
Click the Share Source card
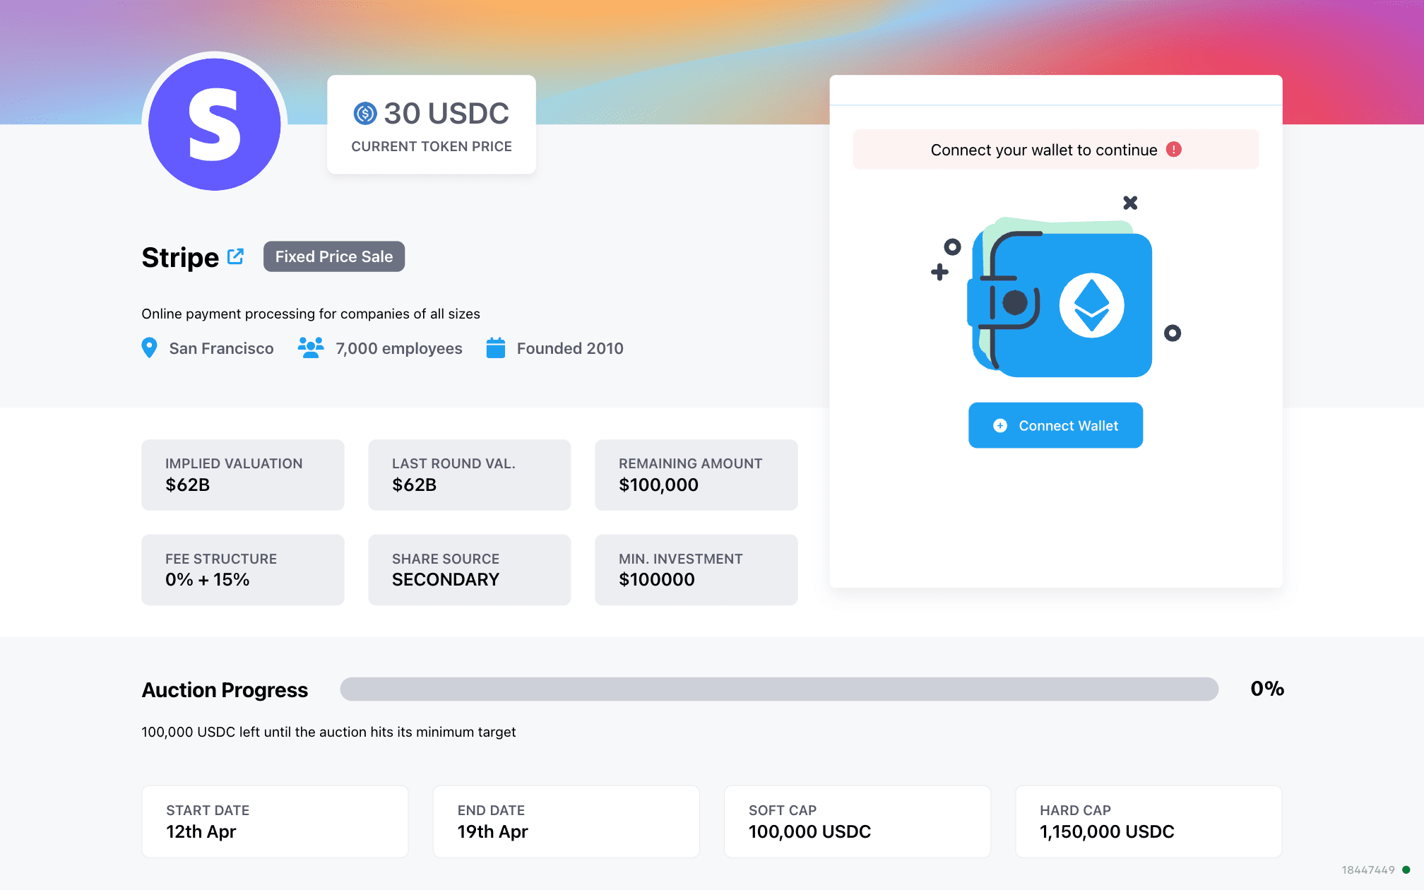pos(469,569)
